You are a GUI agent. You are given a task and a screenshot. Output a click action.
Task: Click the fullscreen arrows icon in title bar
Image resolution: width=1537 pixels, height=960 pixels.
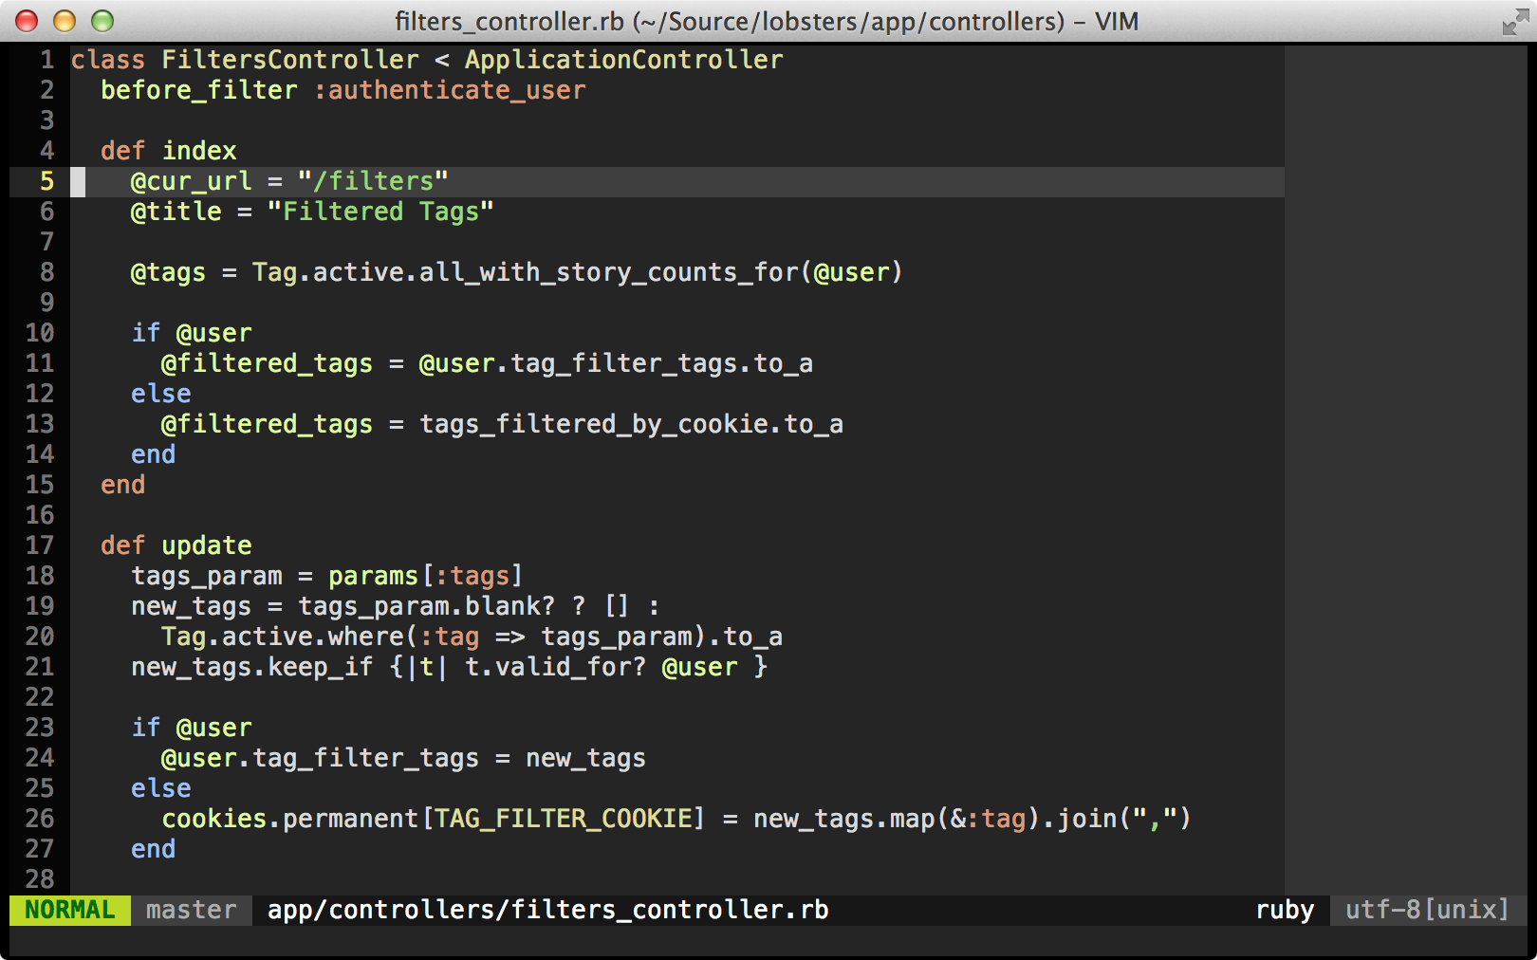point(1514,21)
